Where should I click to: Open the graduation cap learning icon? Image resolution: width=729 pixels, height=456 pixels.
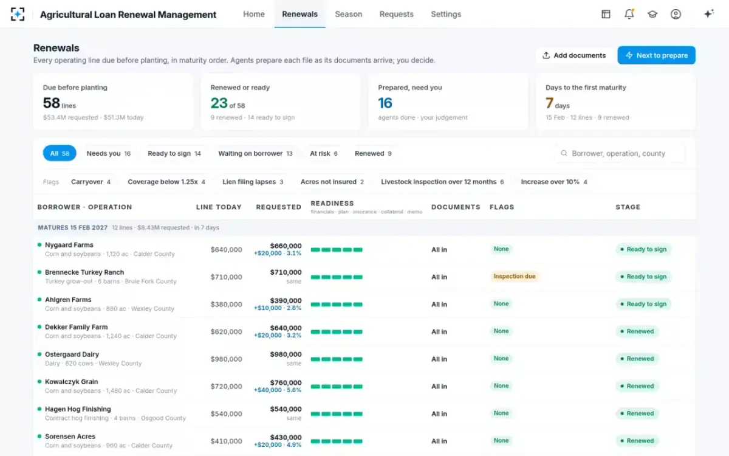(x=652, y=14)
